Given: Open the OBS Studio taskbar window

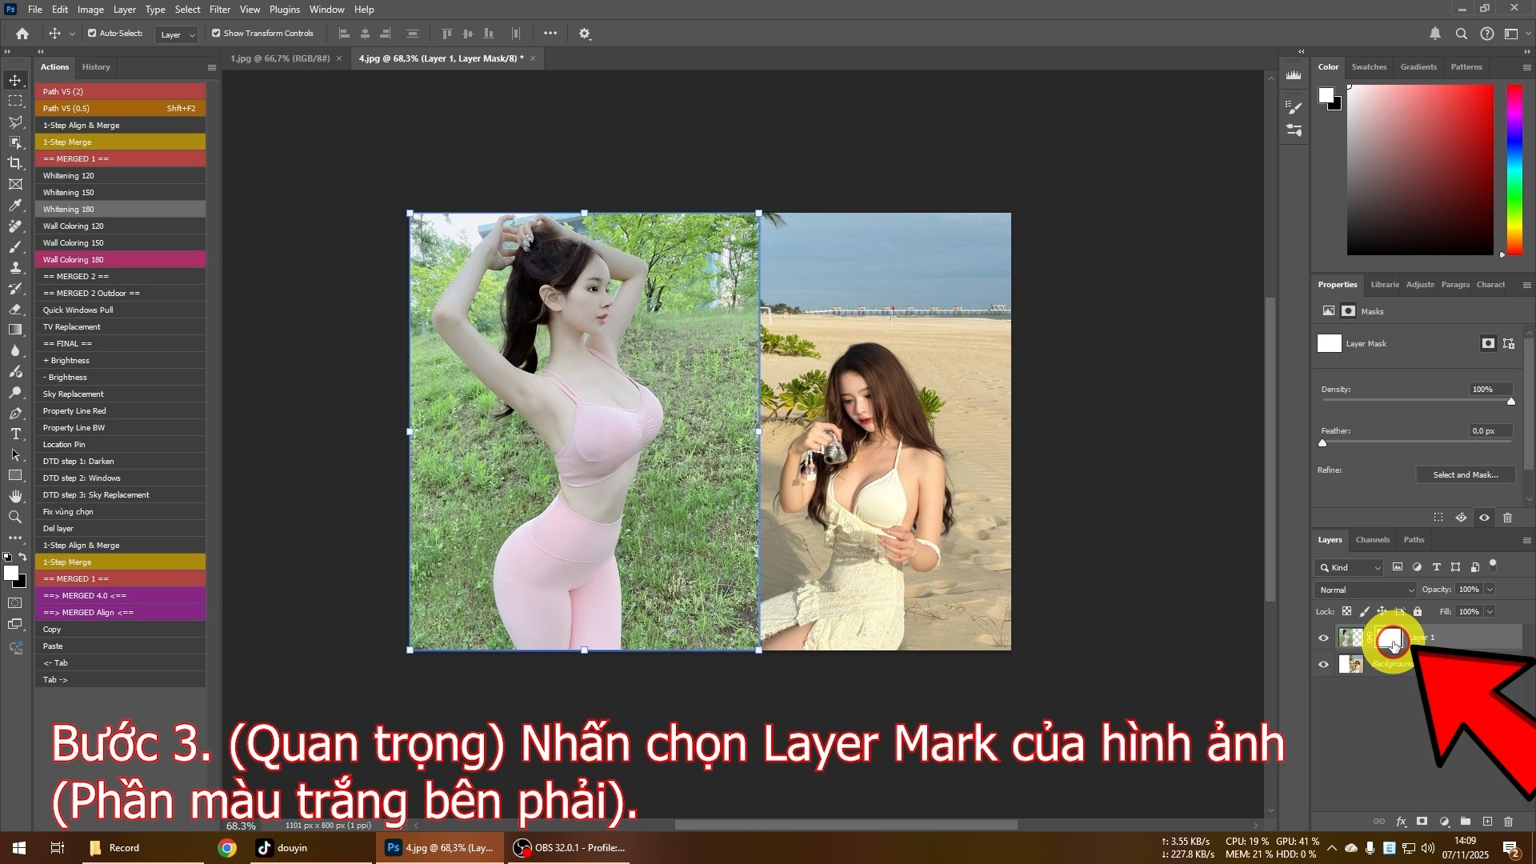Looking at the screenshot, I should 568,847.
